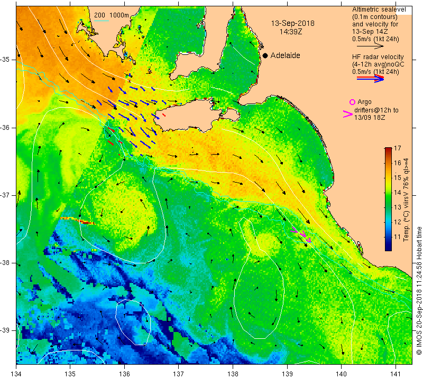Image resolution: width=423 pixels, height=380 pixels.
Task: Click the '-36' latitude axis label
Action: [x=5, y=127]
